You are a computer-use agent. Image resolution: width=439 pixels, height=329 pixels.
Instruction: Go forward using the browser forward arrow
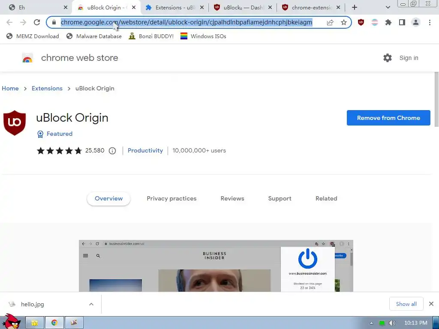click(x=23, y=22)
